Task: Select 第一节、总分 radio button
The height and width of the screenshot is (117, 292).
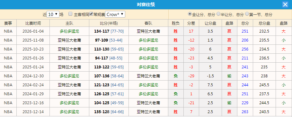Action: pyautogui.click(x=247, y=14)
